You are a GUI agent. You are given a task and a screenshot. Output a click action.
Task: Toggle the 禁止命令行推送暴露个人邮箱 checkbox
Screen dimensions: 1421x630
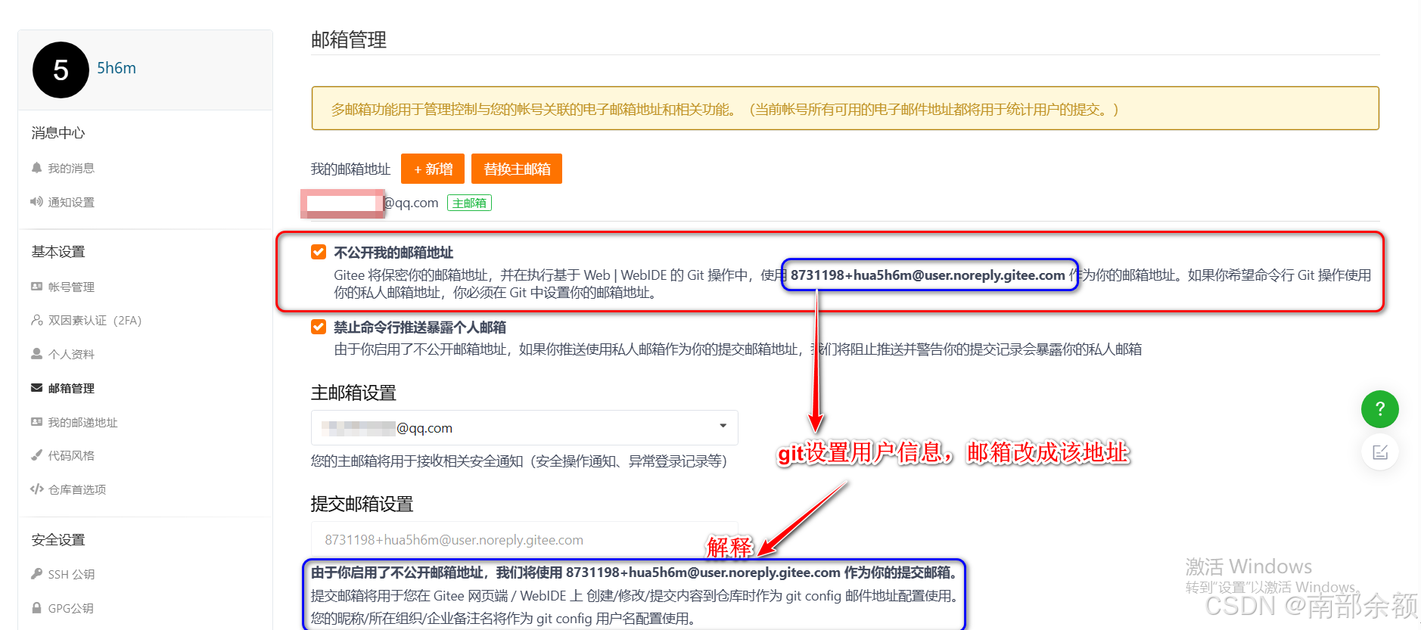pos(319,327)
